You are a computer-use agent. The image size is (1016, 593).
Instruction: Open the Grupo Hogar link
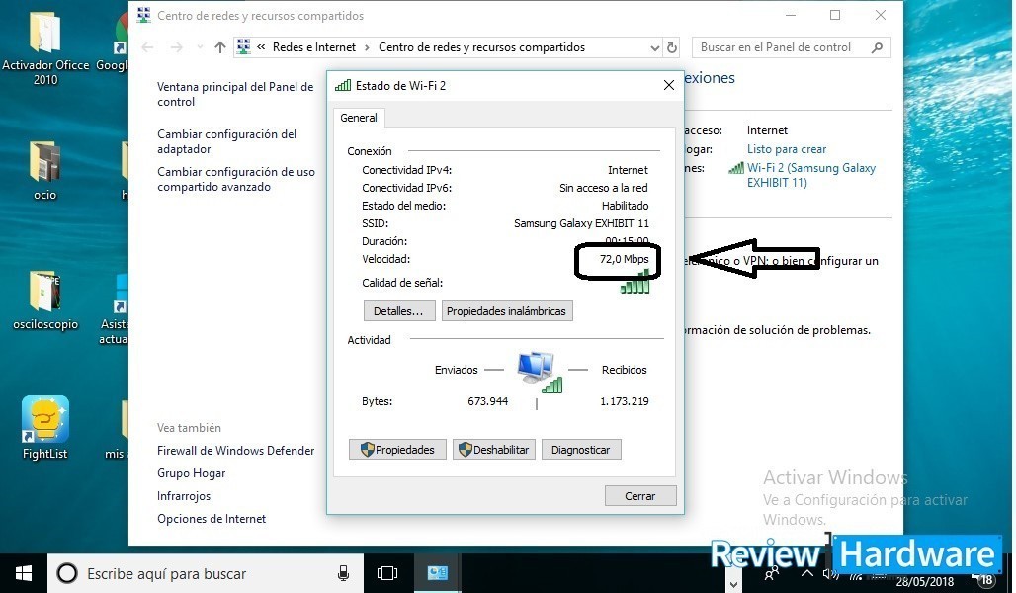click(191, 473)
